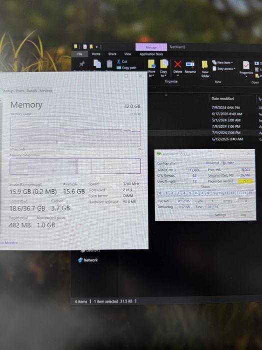Click the Log button in TestMem5
The width and height of the screenshot is (262, 350).
point(243,215)
